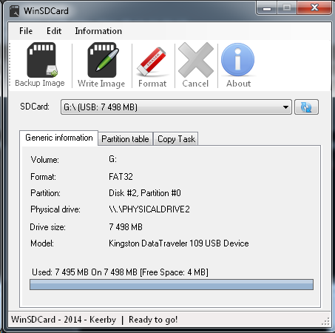
Task: Click the Used 7 495 MB free space text
Action: [120, 272]
